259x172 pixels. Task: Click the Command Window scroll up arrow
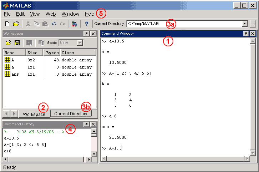(253, 41)
